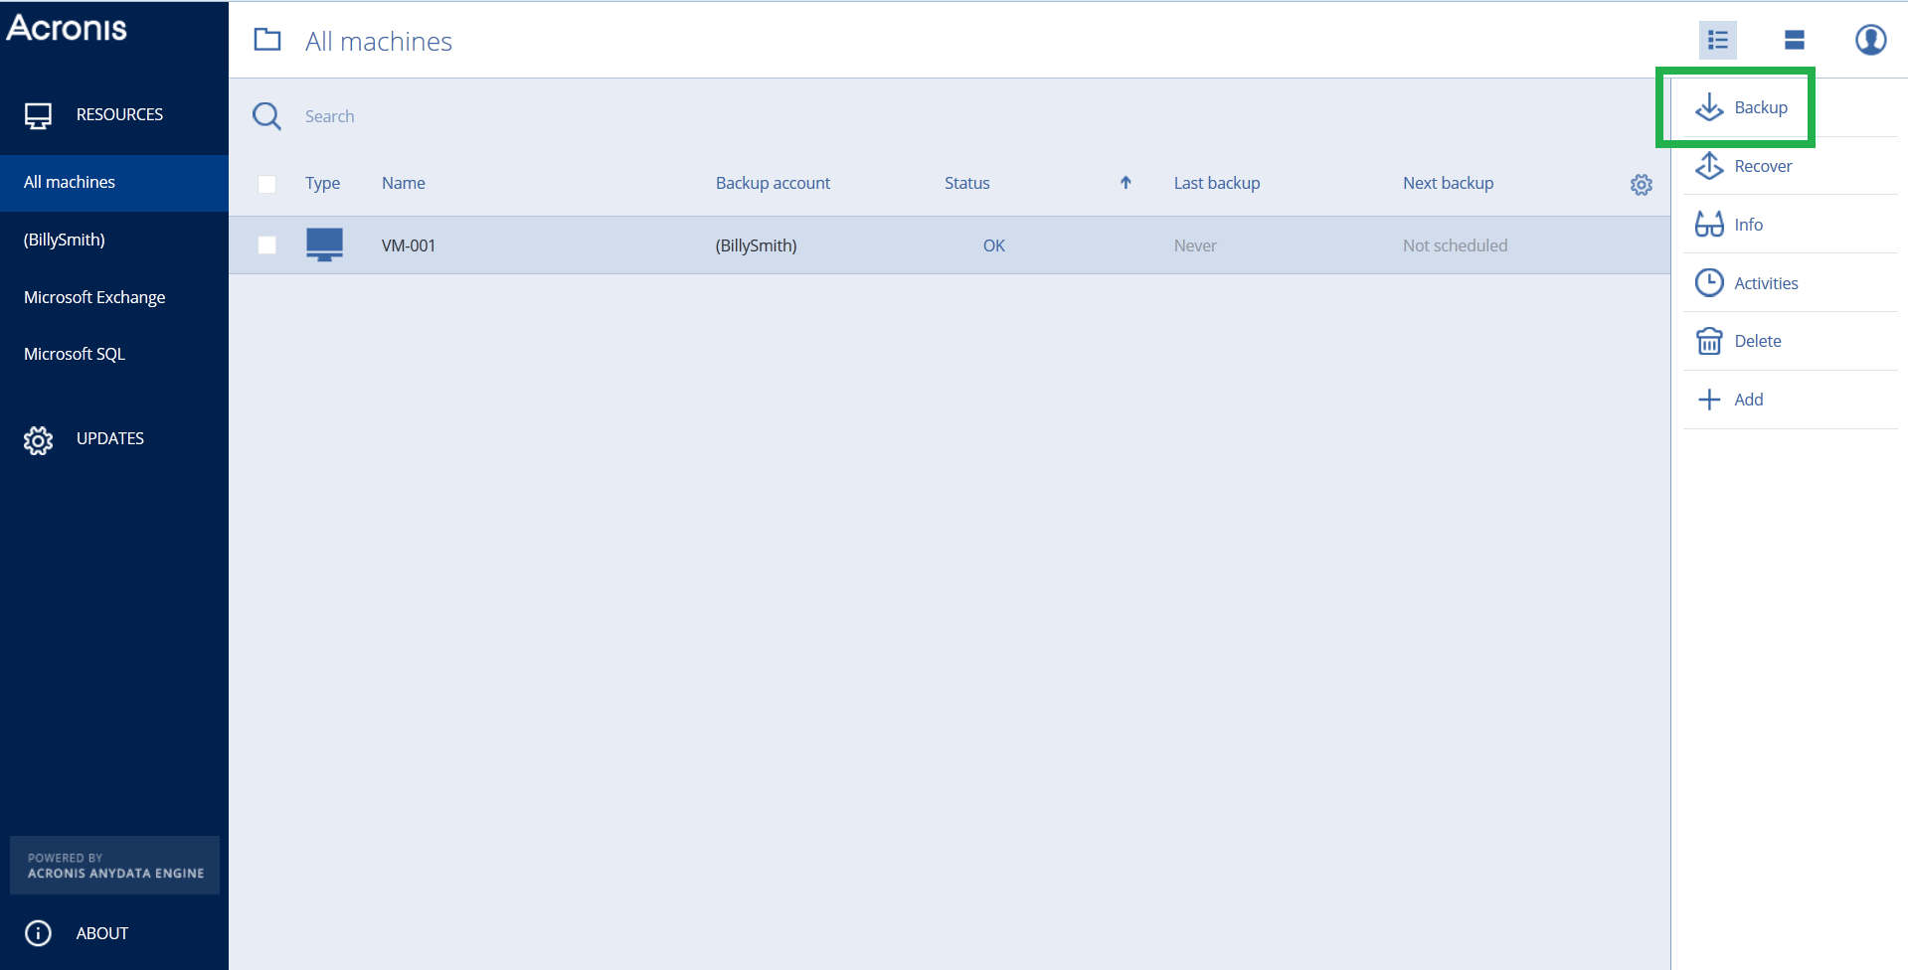Click the Delete action label
Viewport: 1908px width, 970px height.
pyautogui.click(x=1758, y=341)
